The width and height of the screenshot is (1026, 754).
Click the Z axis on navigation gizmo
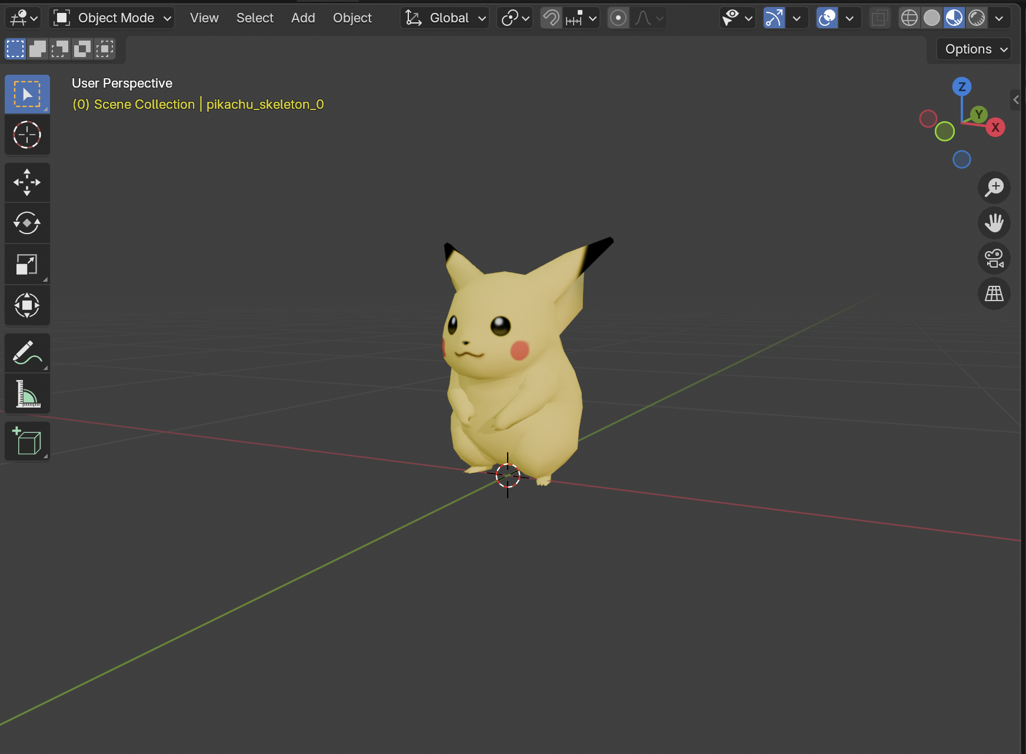tap(962, 87)
